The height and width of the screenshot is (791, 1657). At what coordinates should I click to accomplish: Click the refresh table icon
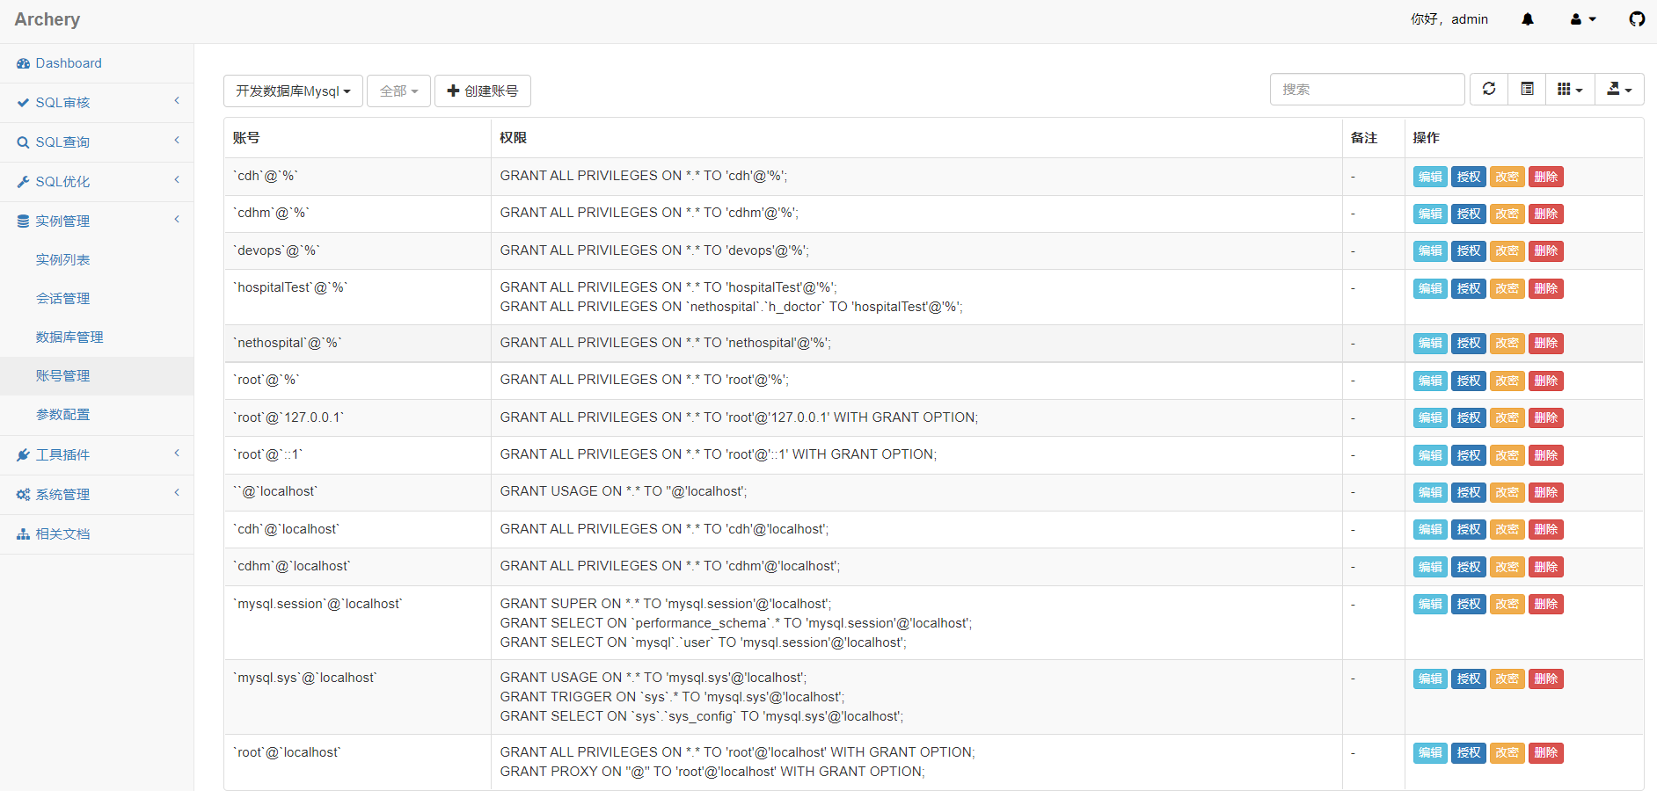click(x=1489, y=89)
